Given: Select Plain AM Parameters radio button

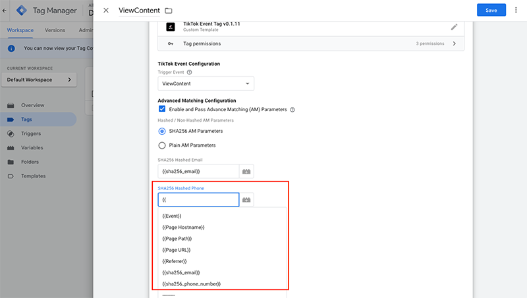Looking at the screenshot, I should (162, 145).
